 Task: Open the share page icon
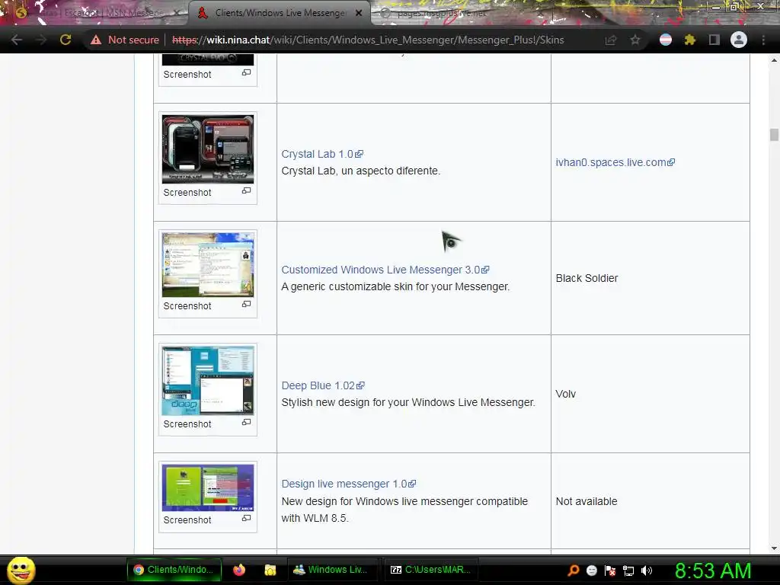point(611,40)
